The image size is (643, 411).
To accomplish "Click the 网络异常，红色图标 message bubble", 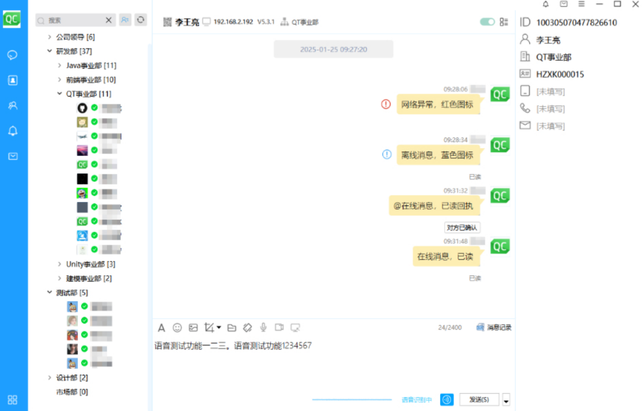I will coord(438,104).
